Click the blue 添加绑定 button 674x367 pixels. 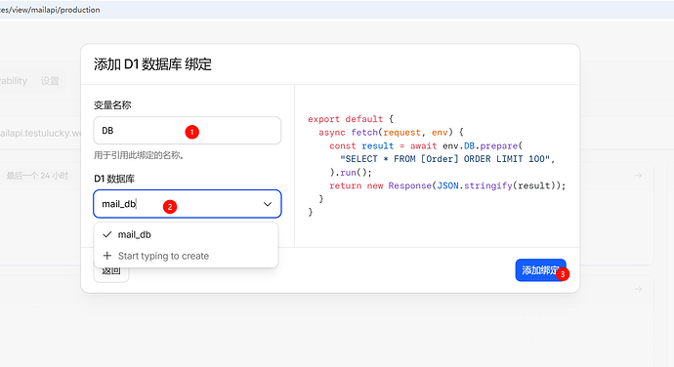(x=541, y=270)
